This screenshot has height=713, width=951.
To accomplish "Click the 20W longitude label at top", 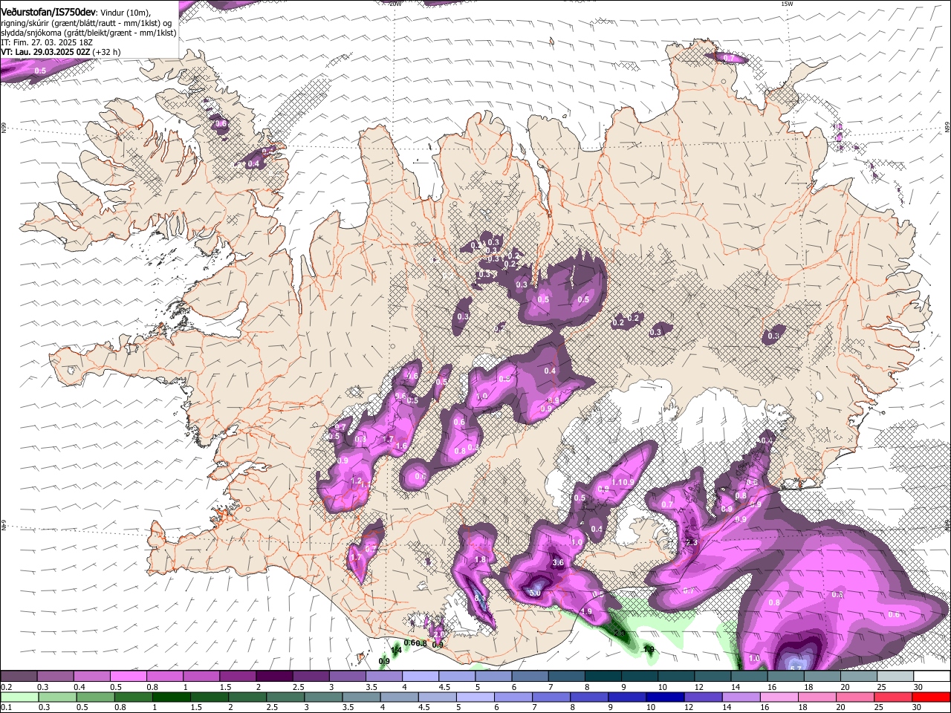I will coord(395,4).
